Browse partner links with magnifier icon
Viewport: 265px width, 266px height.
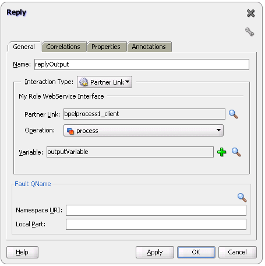click(233, 114)
